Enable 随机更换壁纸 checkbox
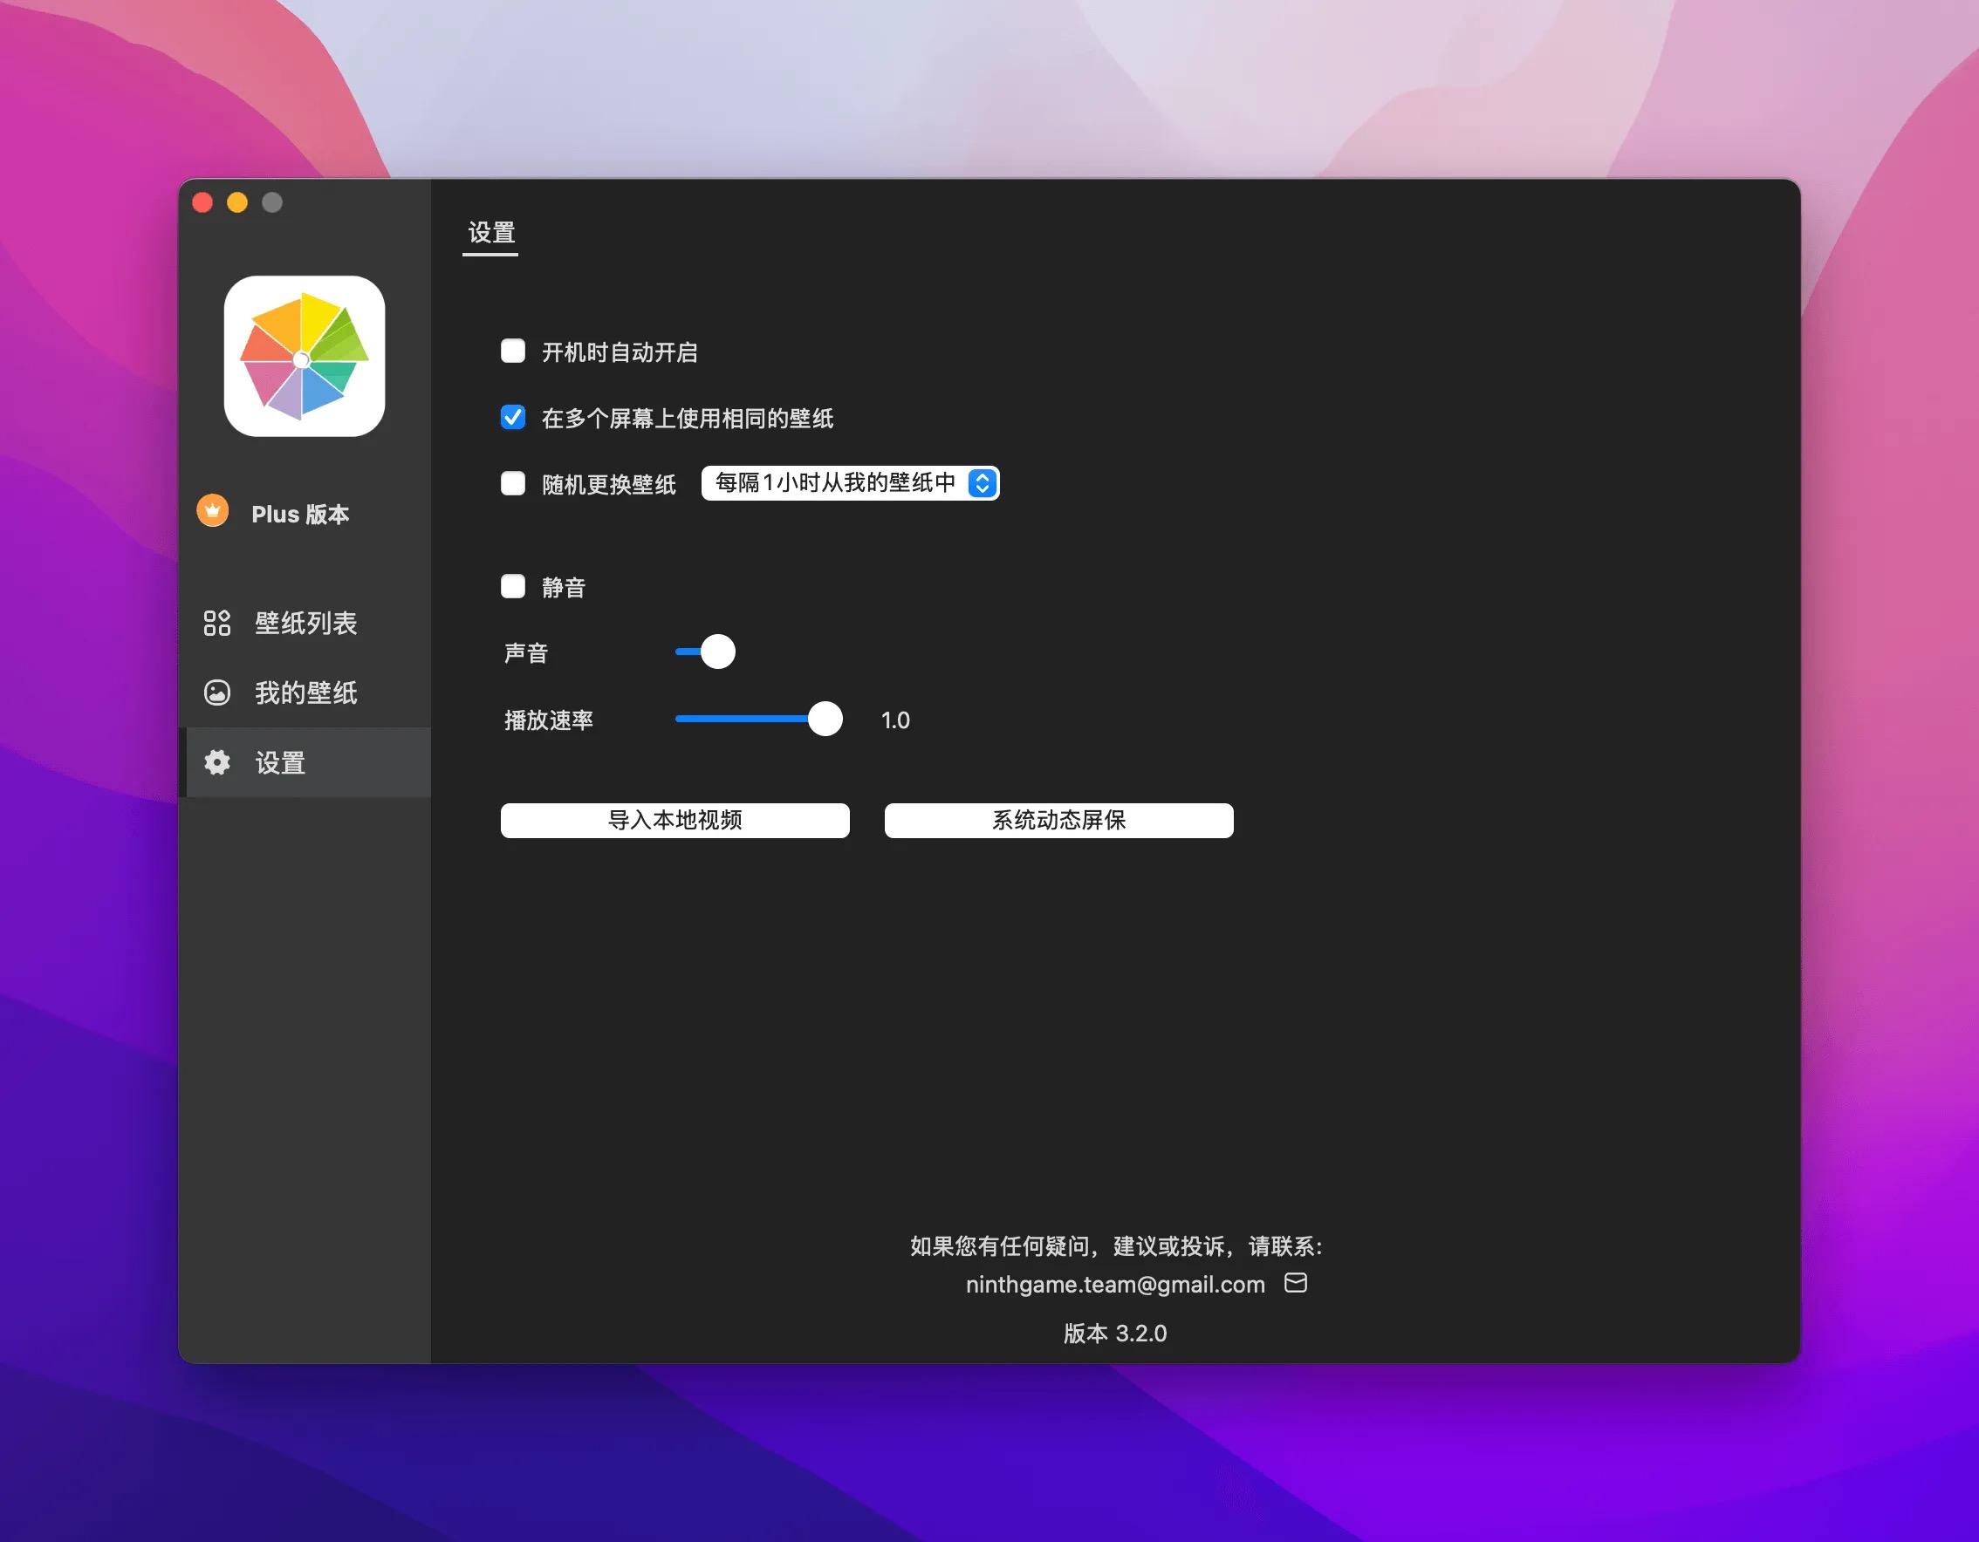Image resolution: width=1979 pixels, height=1542 pixels. 513,483
